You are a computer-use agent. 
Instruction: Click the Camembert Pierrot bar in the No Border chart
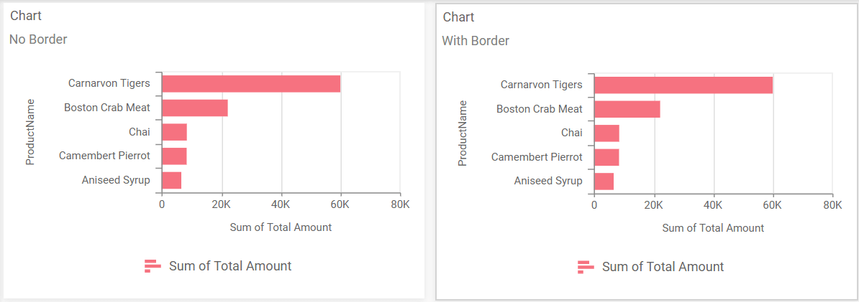[174, 156]
